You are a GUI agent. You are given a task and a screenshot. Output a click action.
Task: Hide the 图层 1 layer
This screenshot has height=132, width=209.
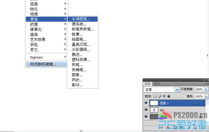coord(146,103)
